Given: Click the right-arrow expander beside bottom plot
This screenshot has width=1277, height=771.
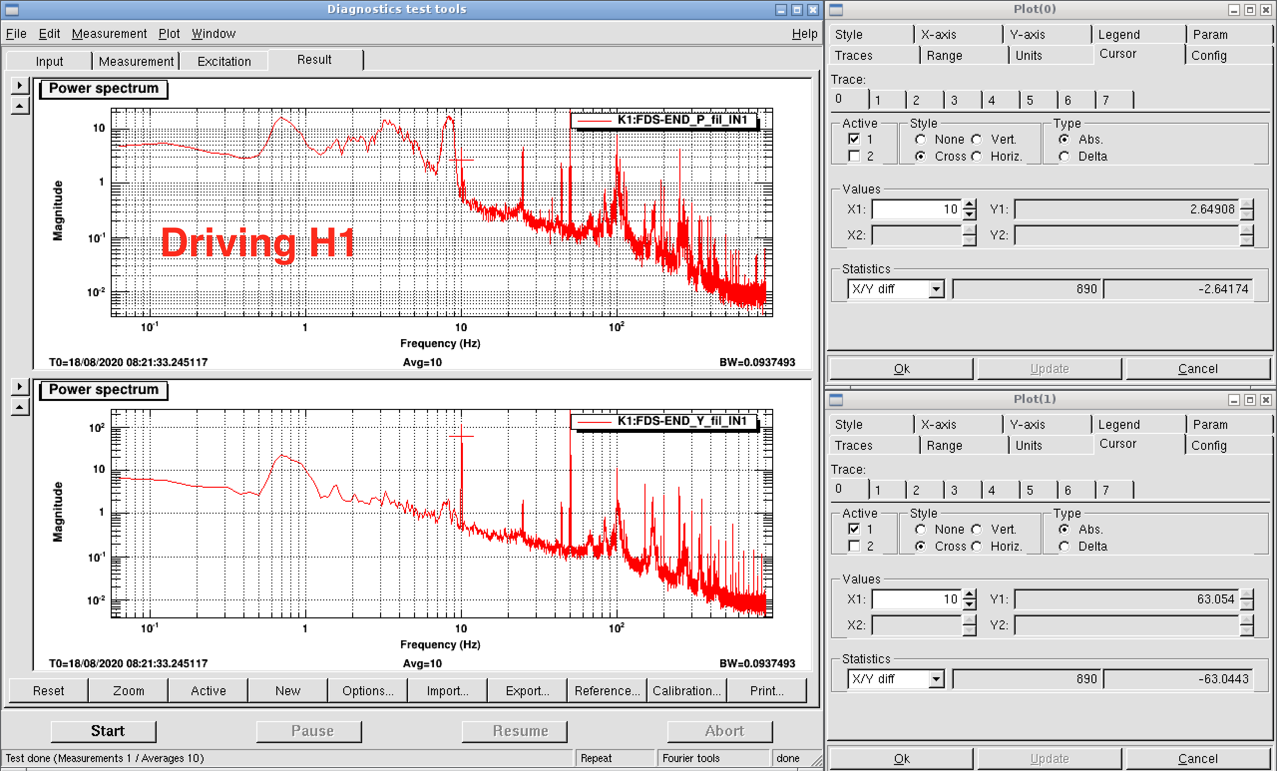Looking at the screenshot, I should coord(19,386).
